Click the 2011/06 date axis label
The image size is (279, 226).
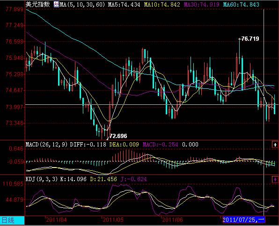(x=172, y=220)
